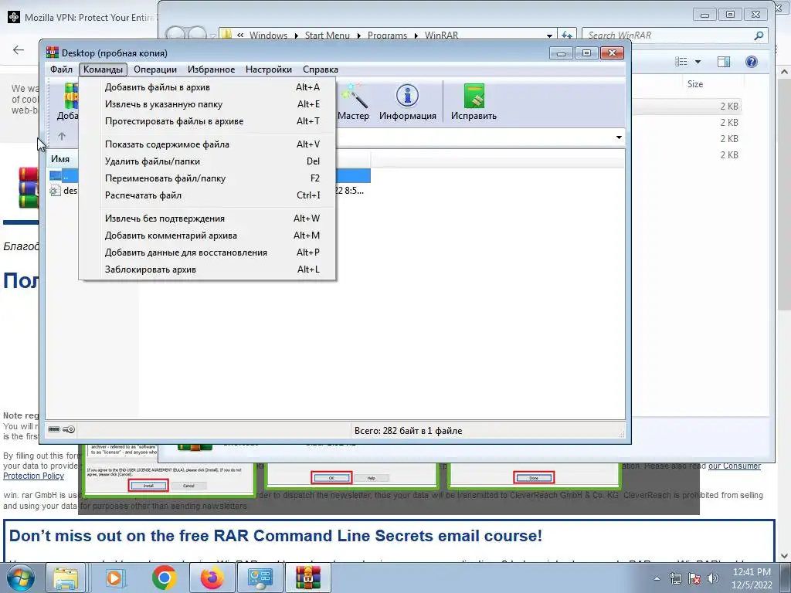Click Programs in Explorer breadcrumb
Viewport: 791px width, 593px height.
[x=387, y=36]
